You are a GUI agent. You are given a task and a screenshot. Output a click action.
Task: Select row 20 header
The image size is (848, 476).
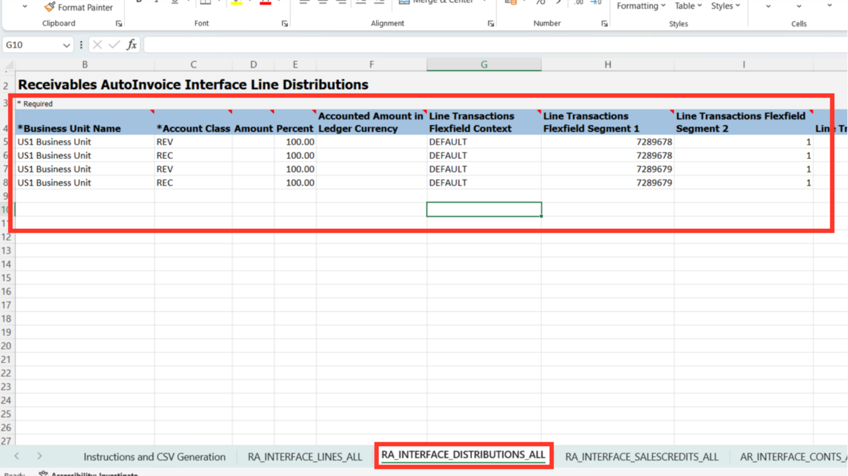pyautogui.click(x=7, y=346)
